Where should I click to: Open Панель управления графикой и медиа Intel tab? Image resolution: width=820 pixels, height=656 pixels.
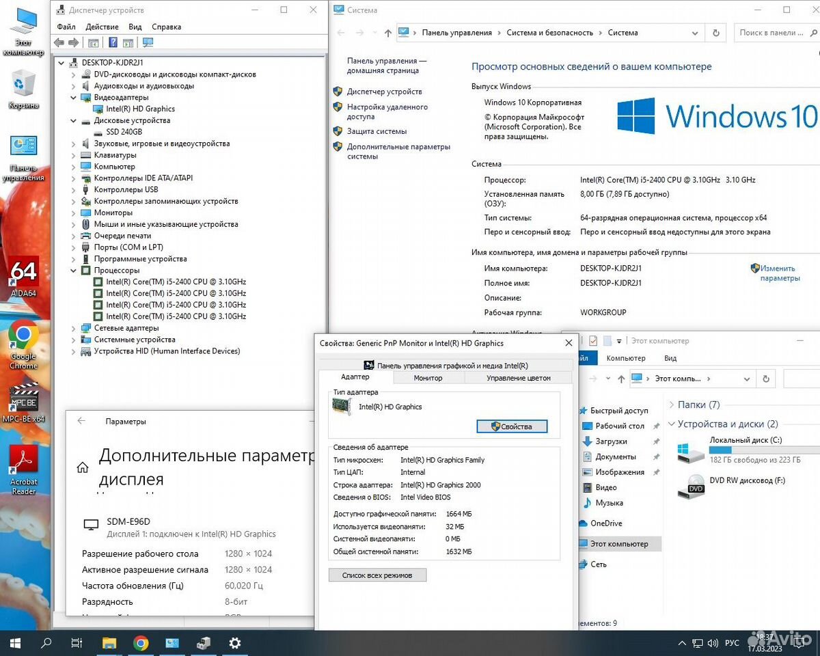pyautogui.click(x=445, y=365)
